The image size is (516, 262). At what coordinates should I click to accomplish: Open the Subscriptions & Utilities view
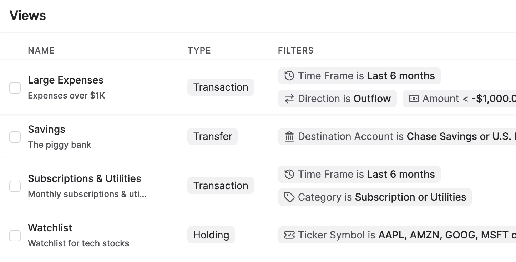(84, 178)
